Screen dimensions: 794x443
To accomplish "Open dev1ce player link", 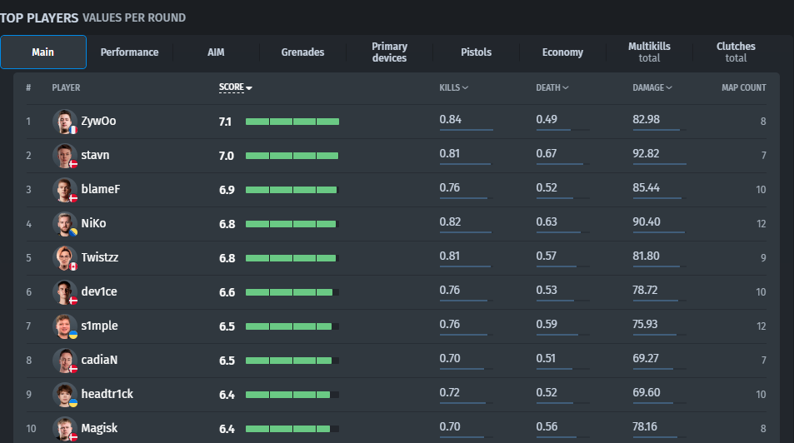I will (99, 291).
